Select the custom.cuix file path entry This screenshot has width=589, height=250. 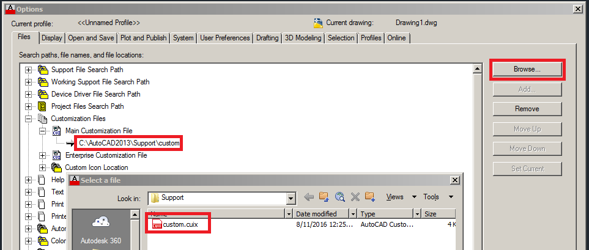[129, 143]
